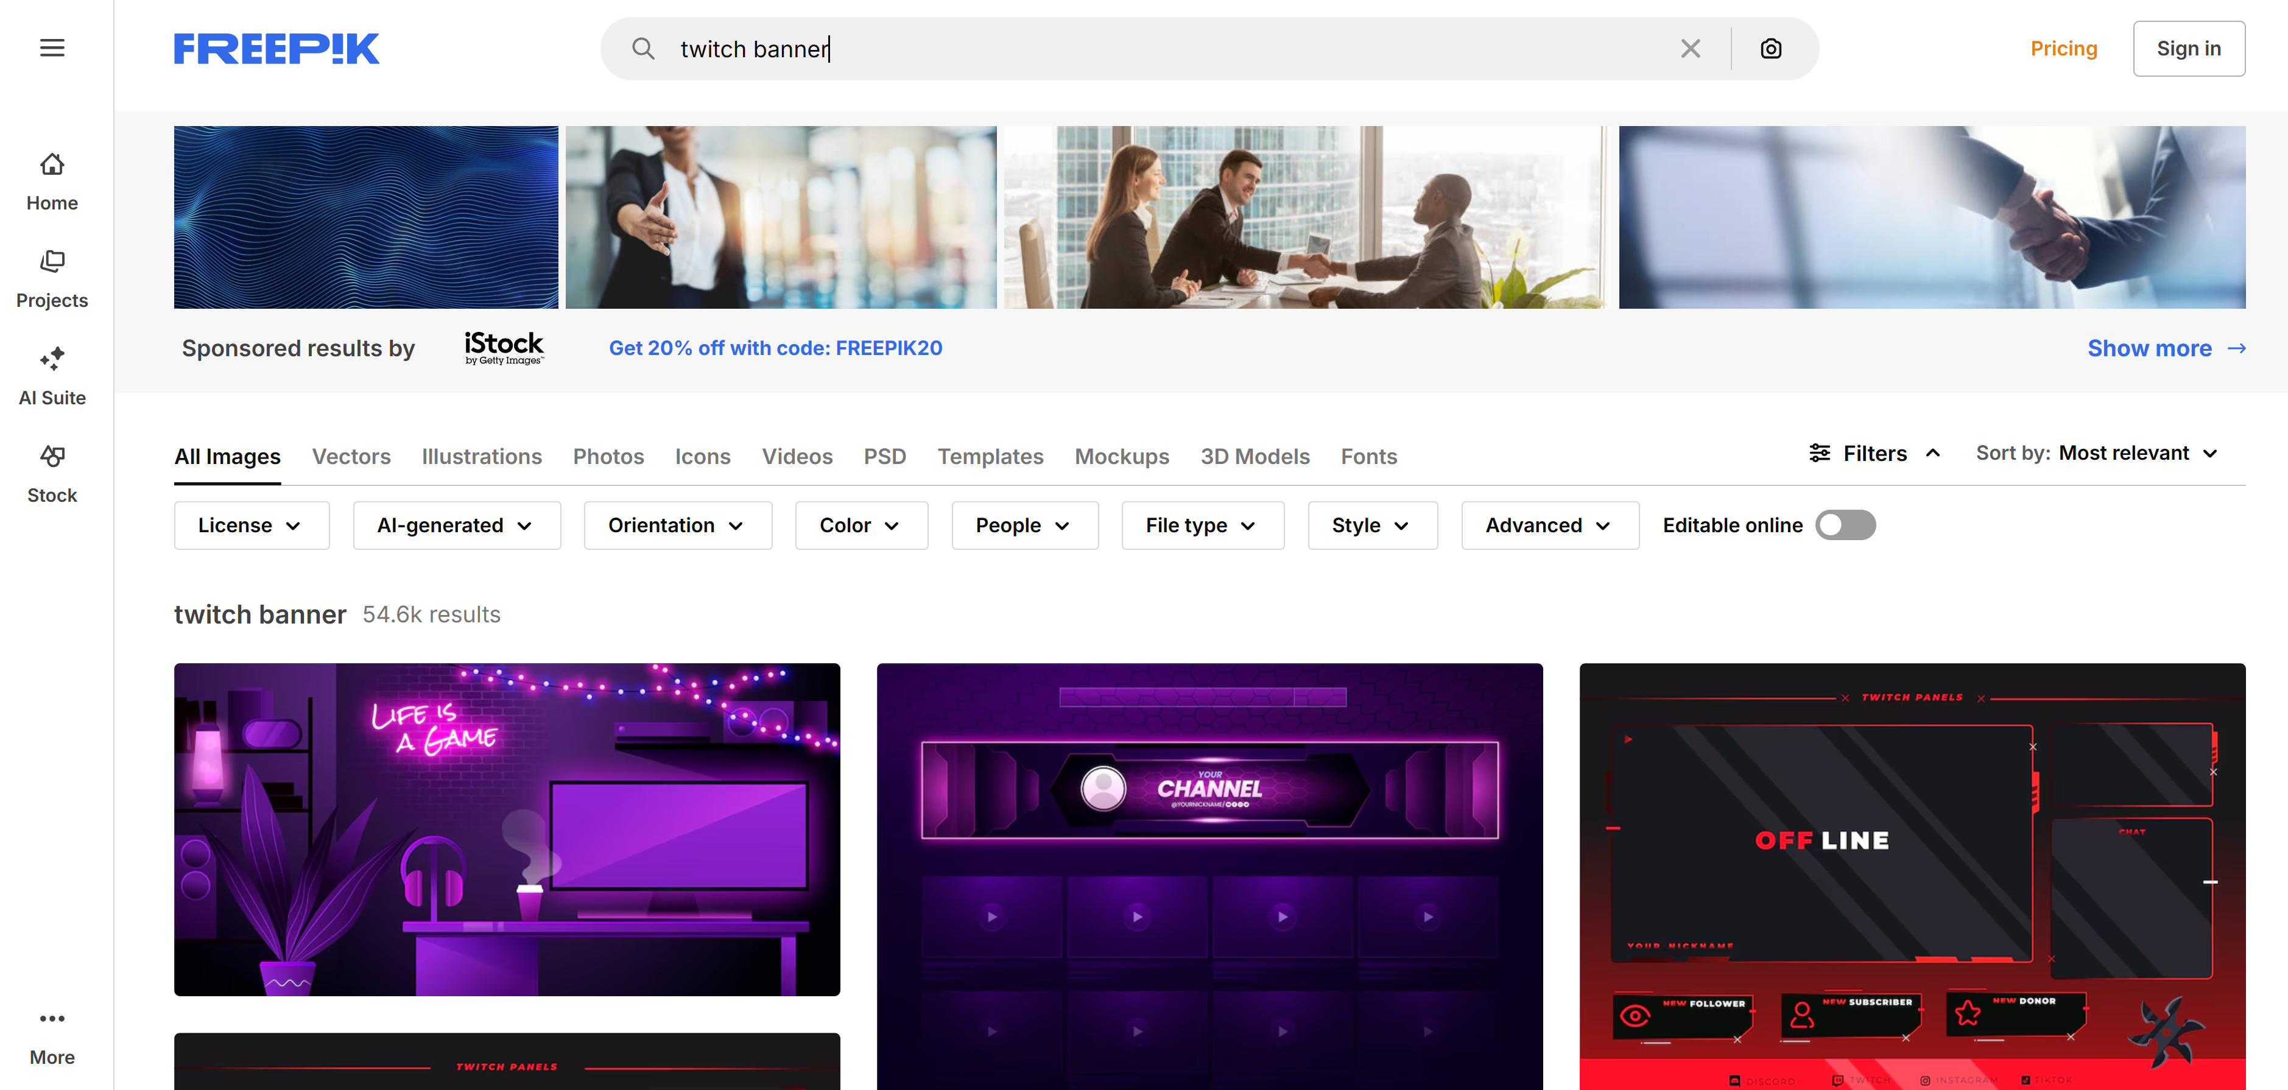The image size is (2288, 1090).
Task: Open the hamburger navigation menu
Action: (52, 47)
